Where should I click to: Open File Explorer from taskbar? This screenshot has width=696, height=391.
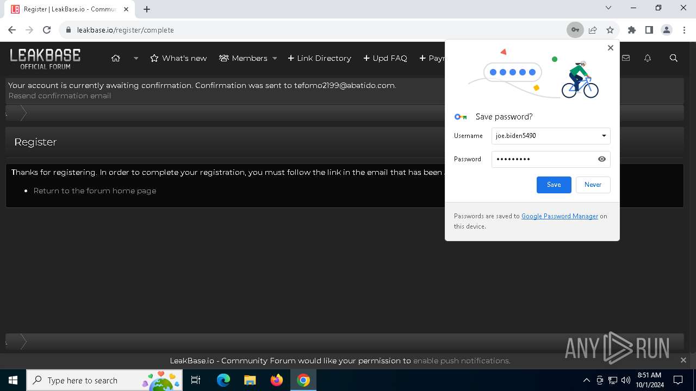click(250, 380)
